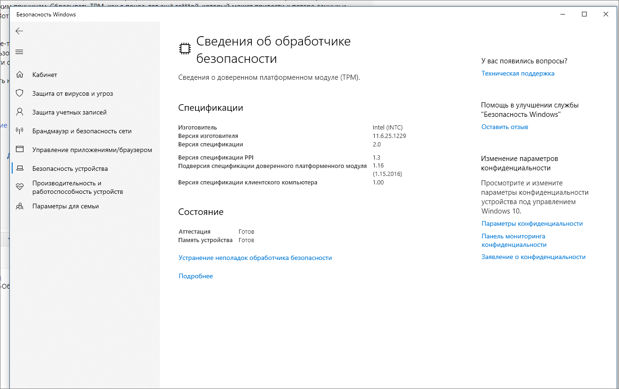619x389 pixels.
Task: Open Управление приложениями/браузером
Action: [92, 150]
